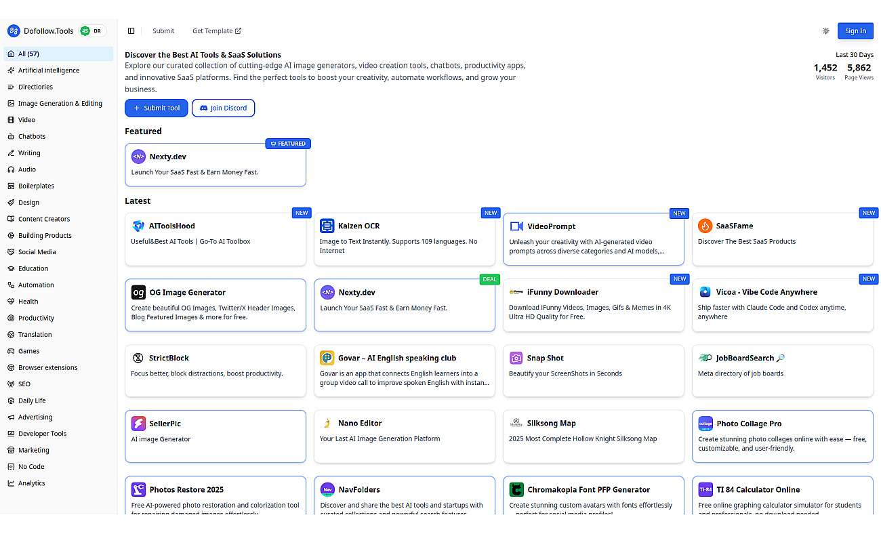Click the VideoPrompt camera icon

(516, 226)
